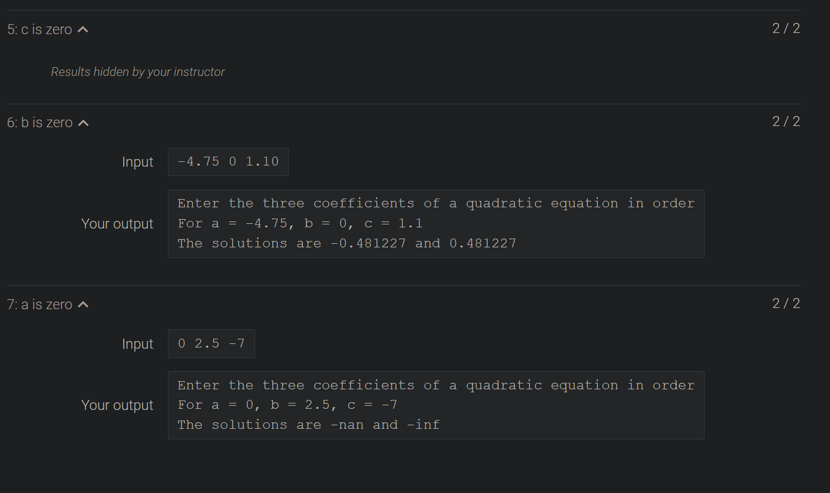Select the input box showing "0 2.5 -7"
The height and width of the screenshot is (493, 830).
pyautogui.click(x=211, y=343)
